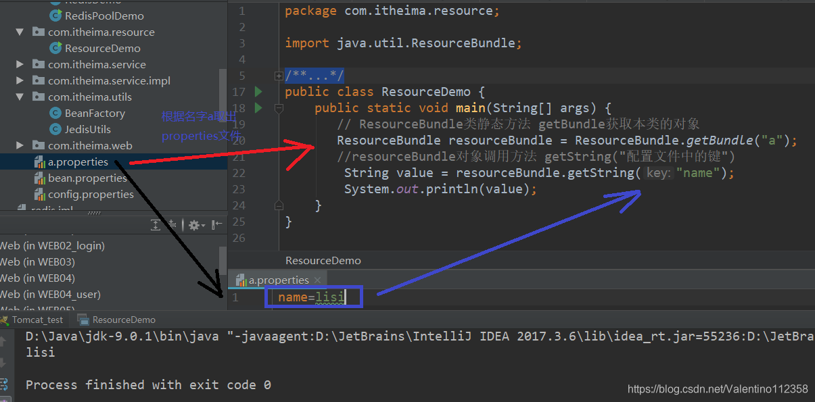The image size is (815, 402).
Task: Click the Web (in WEB04_user) entry
Action: coord(50,294)
